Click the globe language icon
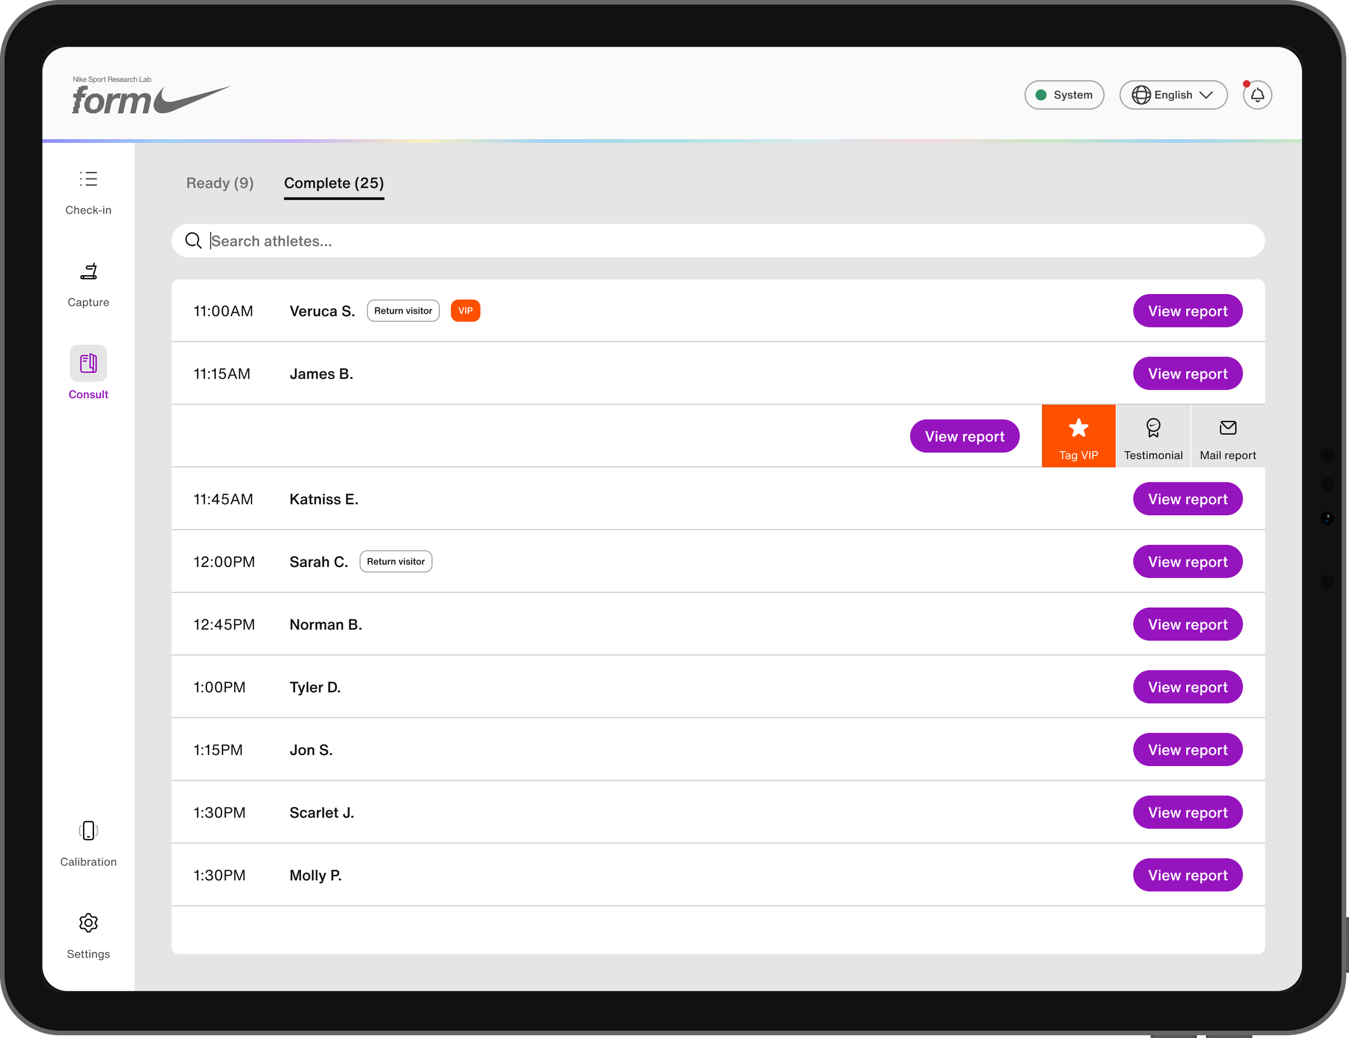The width and height of the screenshot is (1349, 1038). coord(1141,95)
